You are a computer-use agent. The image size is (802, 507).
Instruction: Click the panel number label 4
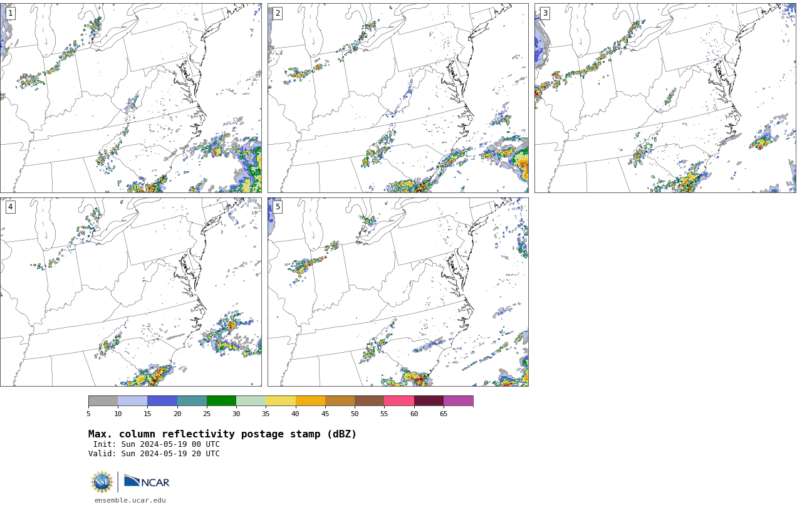11,207
